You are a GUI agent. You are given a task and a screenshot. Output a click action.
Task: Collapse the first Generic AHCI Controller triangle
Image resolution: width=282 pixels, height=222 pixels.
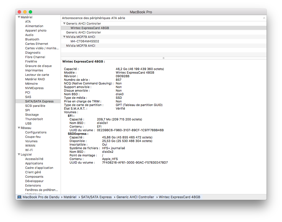pos(64,23)
